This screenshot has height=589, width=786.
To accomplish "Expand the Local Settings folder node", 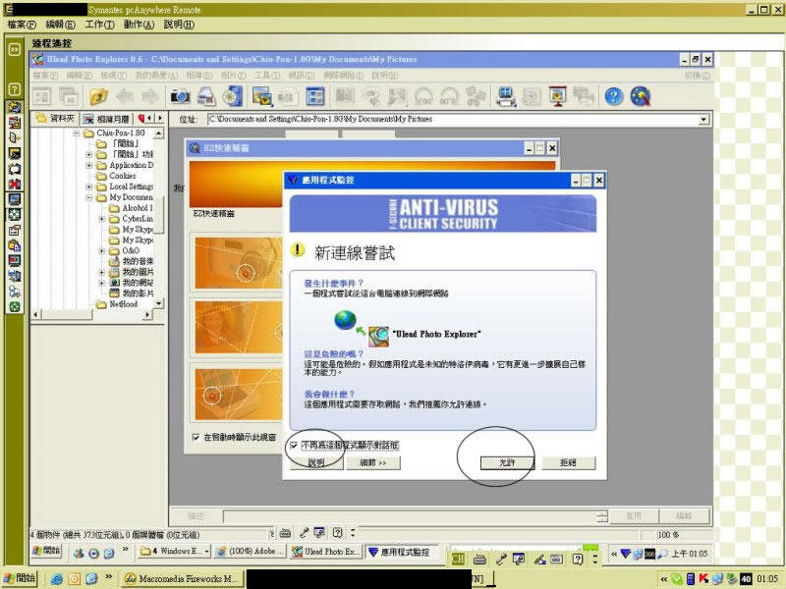I will coord(88,187).
